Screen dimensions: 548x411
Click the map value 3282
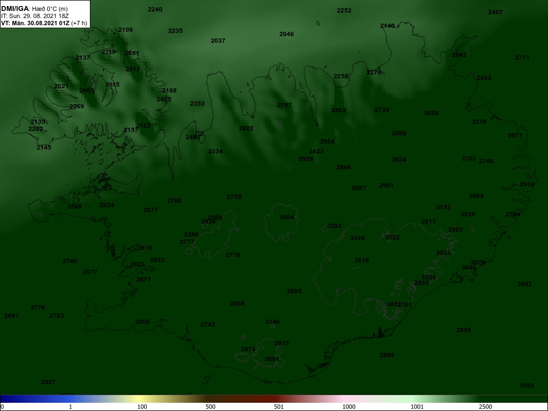(x=334, y=226)
